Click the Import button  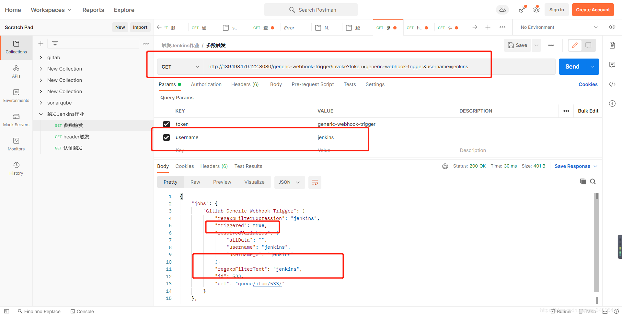140,27
